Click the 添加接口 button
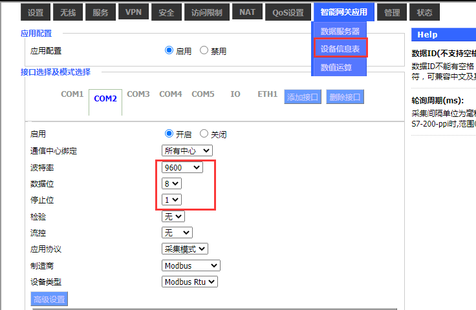The height and width of the screenshot is (310, 476). (303, 97)
